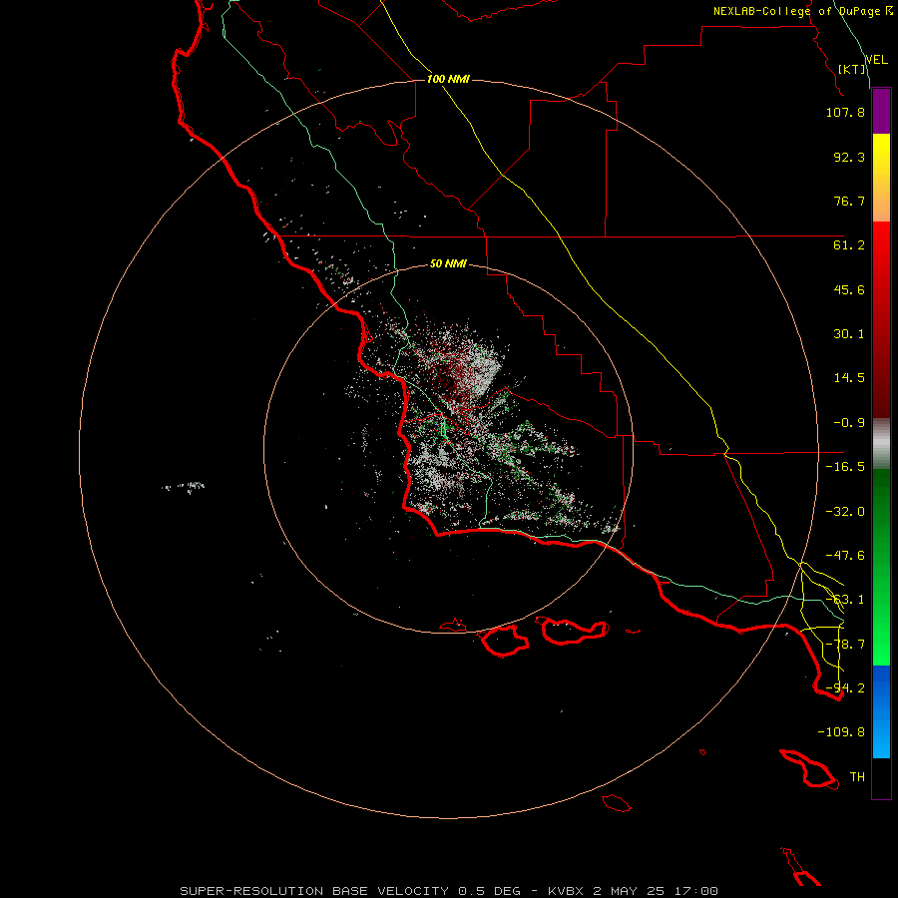
Task: Click the Super-Resolution Base Velocity KVBX caption
Action: pos(449,891)
